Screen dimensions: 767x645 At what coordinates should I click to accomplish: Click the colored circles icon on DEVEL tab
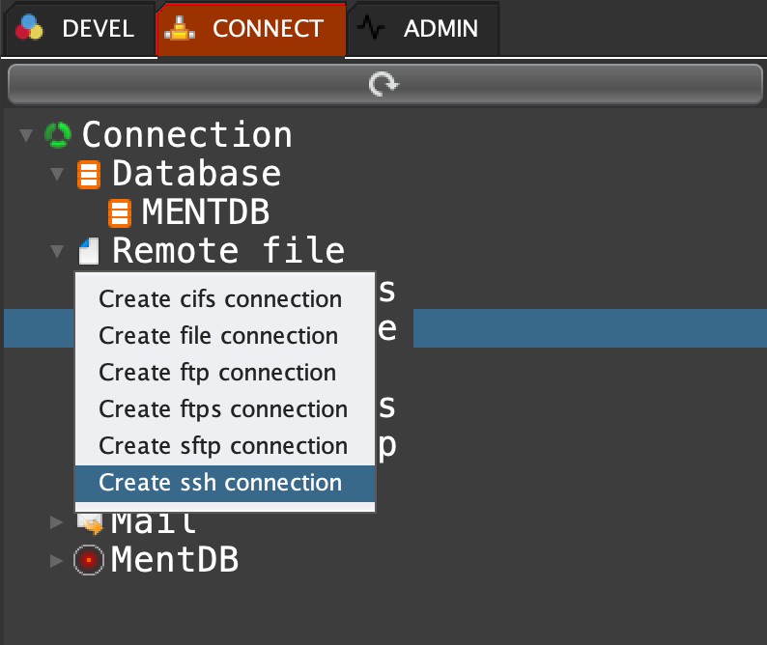(x=30, y=29)
